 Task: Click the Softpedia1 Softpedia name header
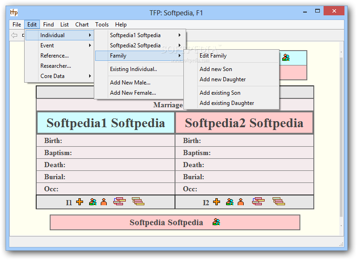click(x=106, y=123)
